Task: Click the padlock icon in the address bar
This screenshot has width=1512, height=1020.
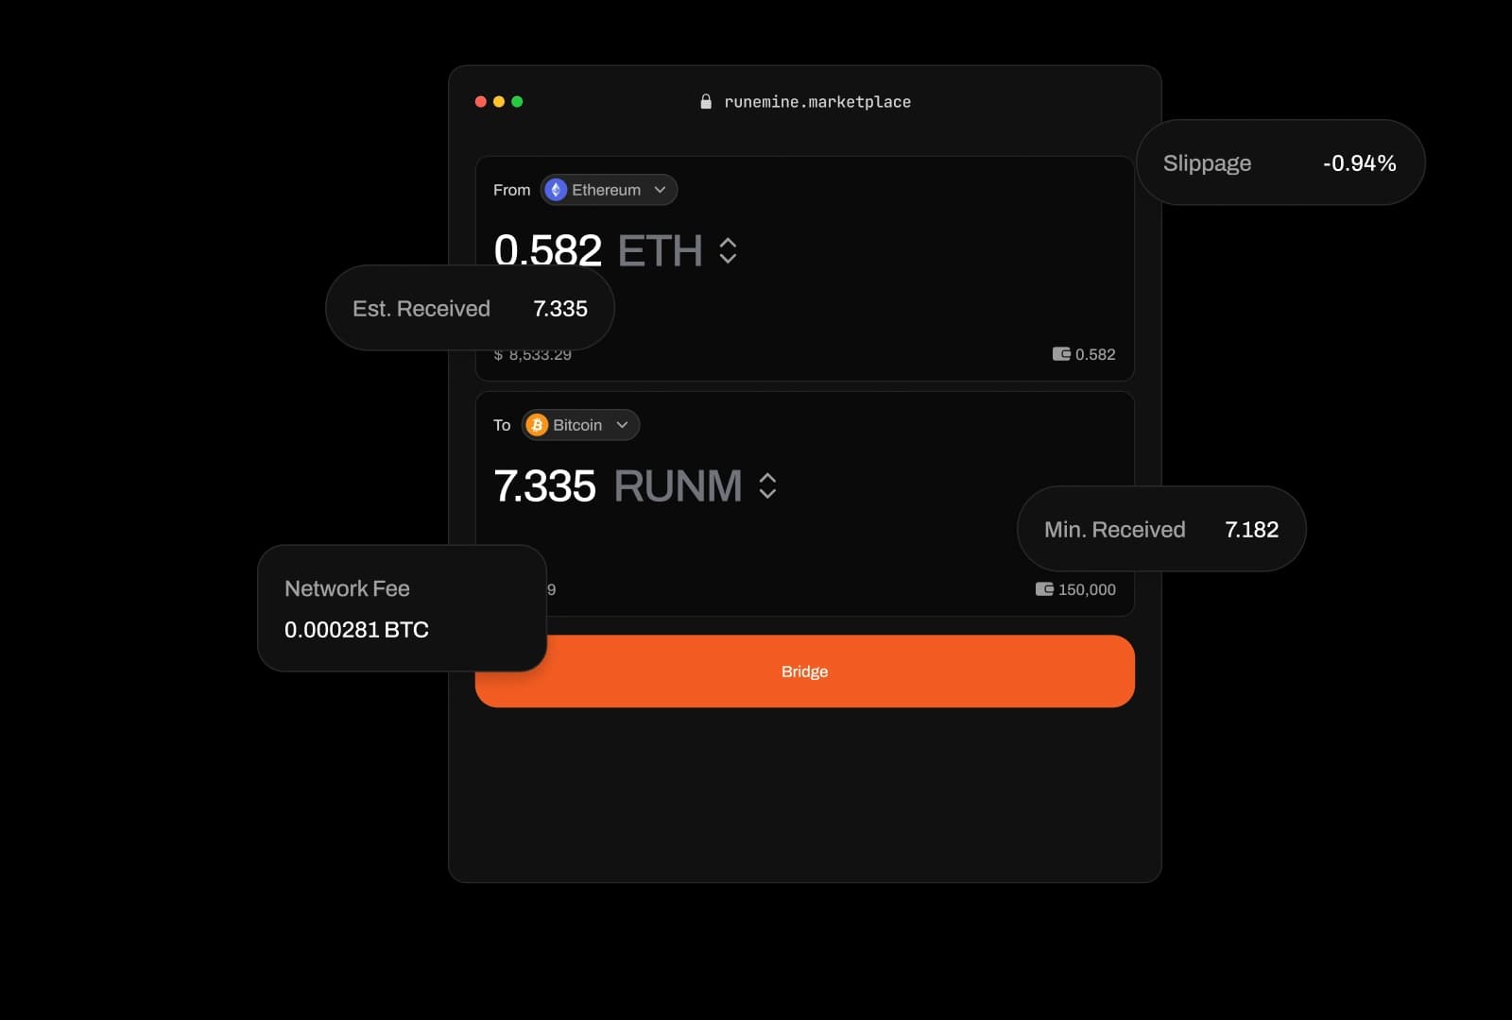Action: point(705,101)
